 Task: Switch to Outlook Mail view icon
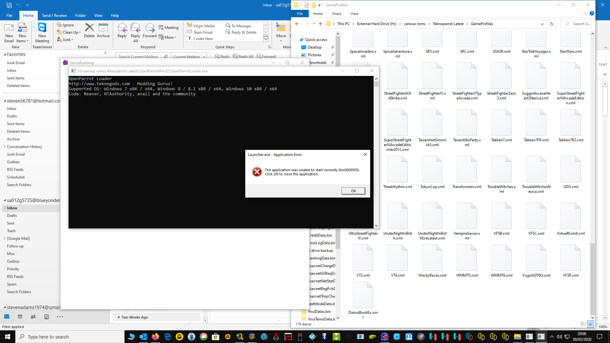[7, 317]
